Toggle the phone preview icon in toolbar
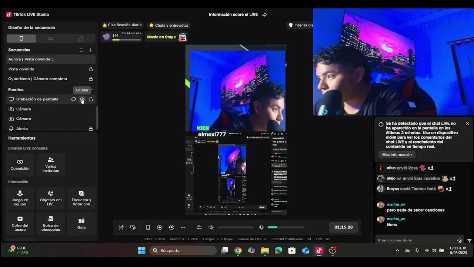The width and height of the screenshot is (474, 267). (148, 227)
